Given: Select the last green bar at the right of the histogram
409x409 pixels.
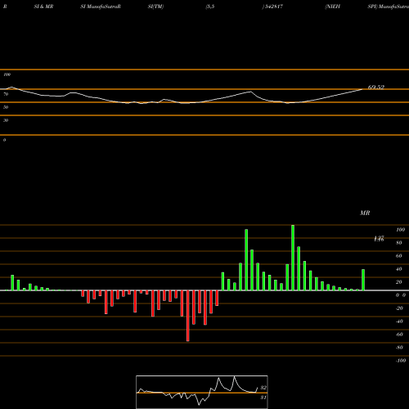Looking at the screenshot, I should click(363, 280).
